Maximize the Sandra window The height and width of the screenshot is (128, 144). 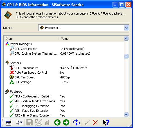coord(122,4)
